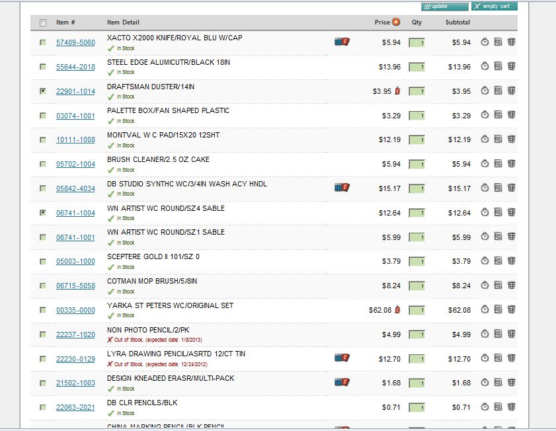This screenshot has width=556, height=431.
Task: Click bulk pricing icon on XACTO X2000 row
Action: click(342, 42)
